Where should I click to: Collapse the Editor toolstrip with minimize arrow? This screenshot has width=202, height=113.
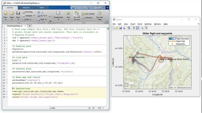coord(107,22)
